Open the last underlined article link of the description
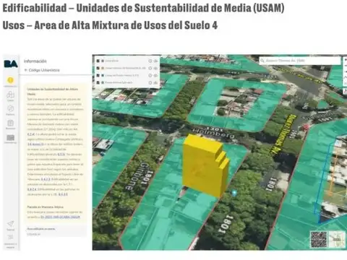The height and width of the screenshot is (260, 347). click(x=63, y=194)
